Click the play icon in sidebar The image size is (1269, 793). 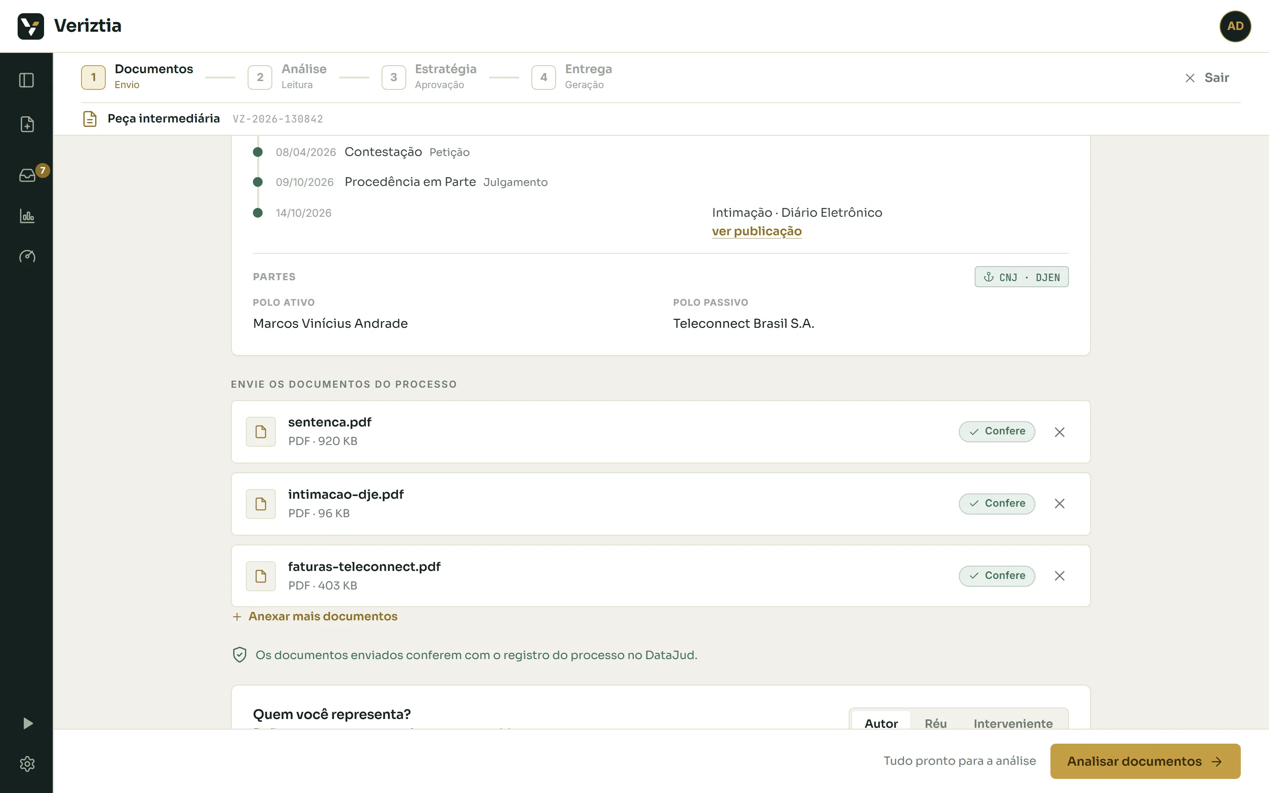(x=28, y=724)
